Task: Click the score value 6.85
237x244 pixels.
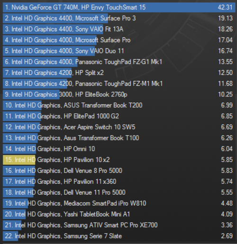Action: [x=227, y=116]
